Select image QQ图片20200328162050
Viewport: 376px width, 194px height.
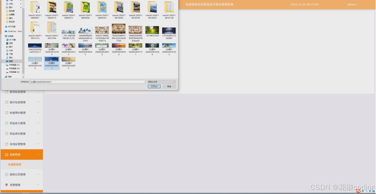pos(69,63)
